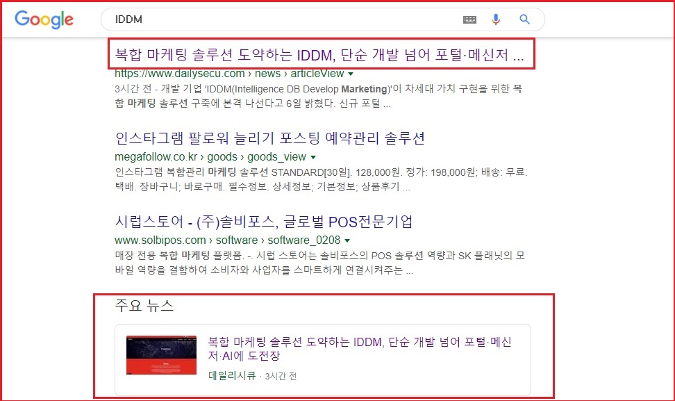Open the on-screen keyboard input tool
675x401 pixels.
point(470,20)
